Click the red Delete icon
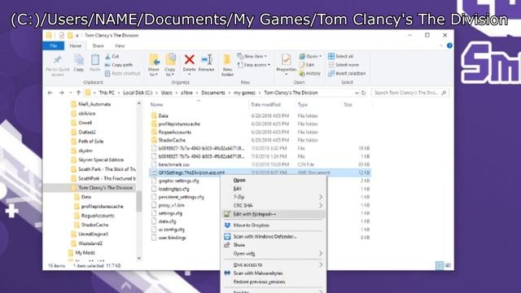 click(190, 59)
